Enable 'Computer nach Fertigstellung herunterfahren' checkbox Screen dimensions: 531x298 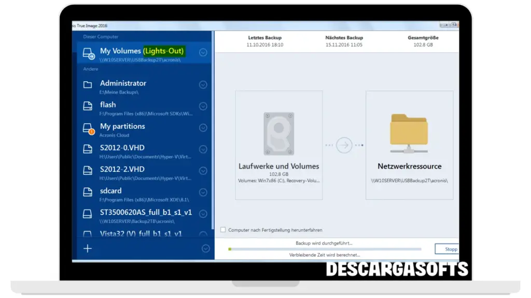click(223, 230)
